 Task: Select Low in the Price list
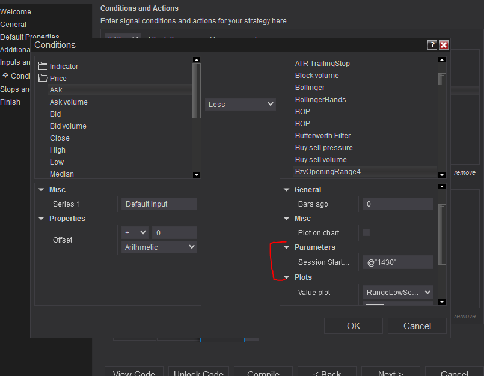57,162
